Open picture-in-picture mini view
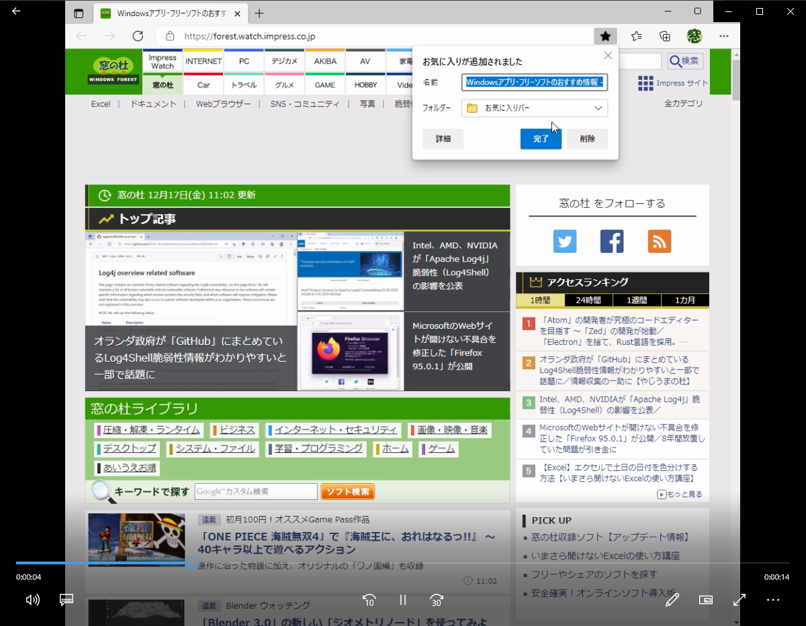Screen dimensions: 806x626 pos(705,600)
